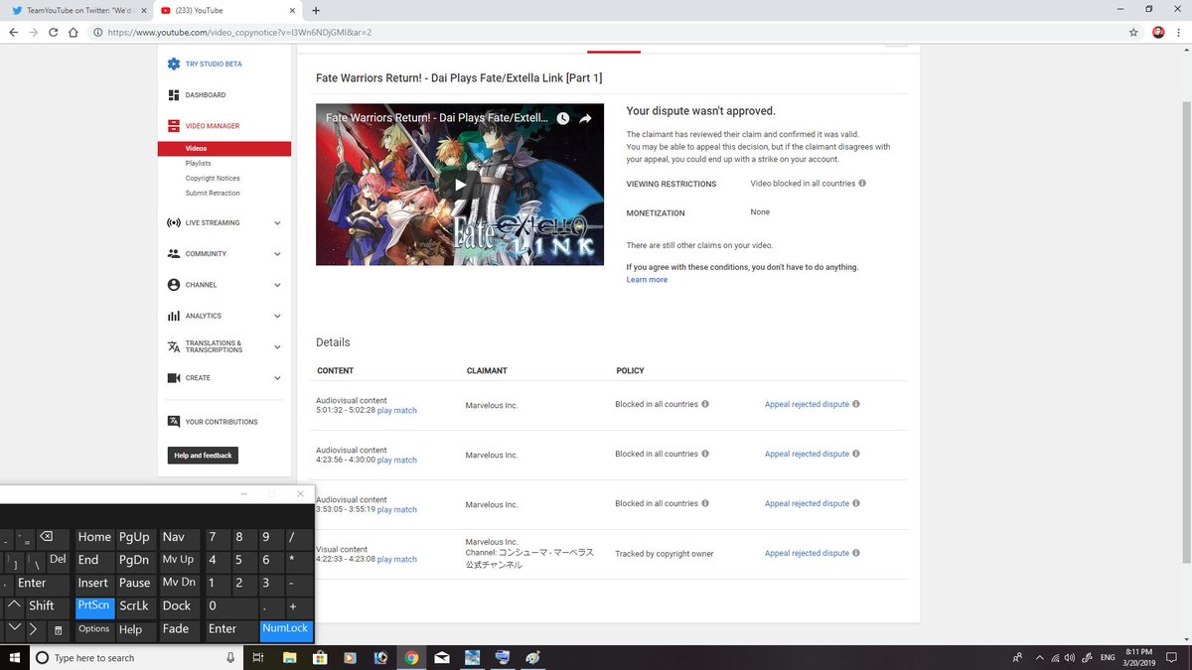This screenshot has height=670, width=1192.
Task: Click the Windows Start button
Action: coord(14,657)
